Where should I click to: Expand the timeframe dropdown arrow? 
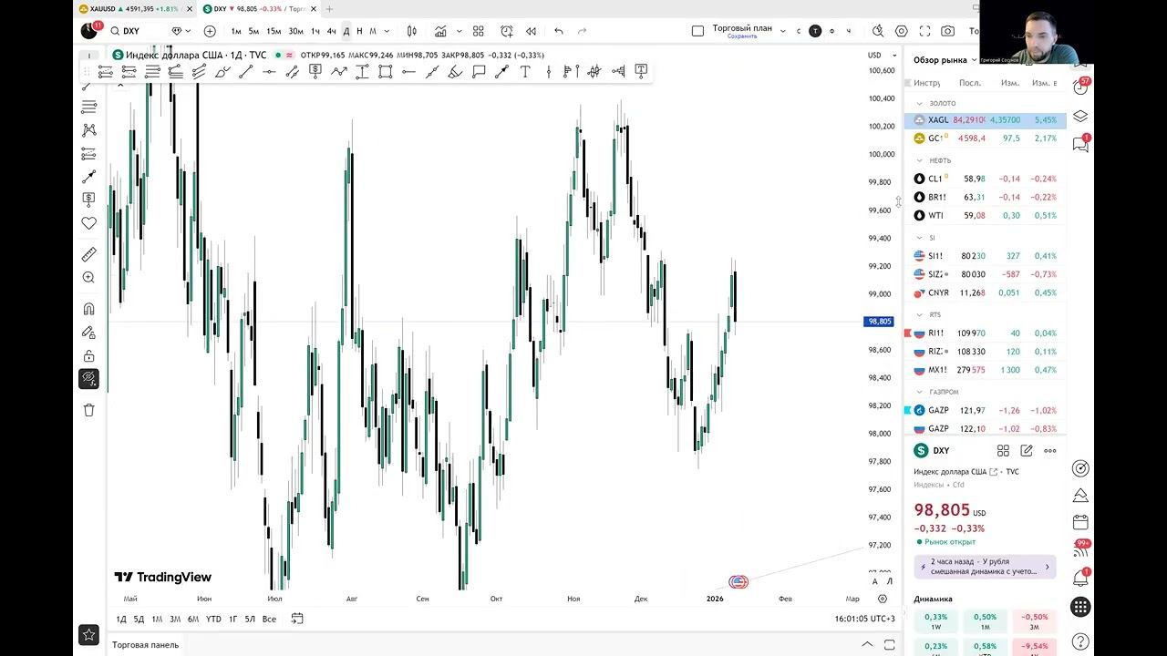point(387,31)
